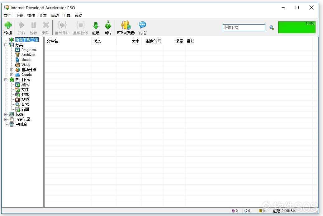Open the 文件 menu

click(7, 16)
